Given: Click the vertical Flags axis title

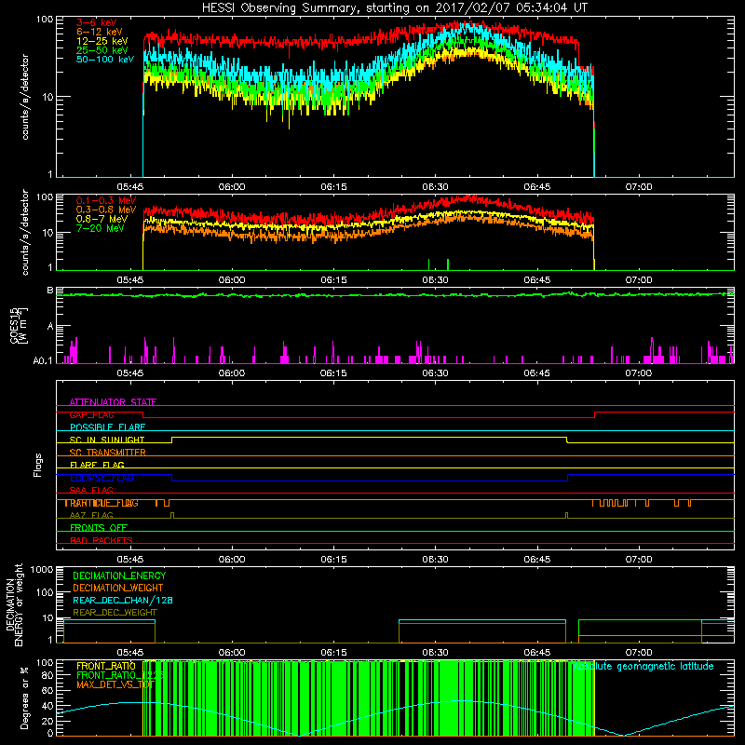Looking at the screenshot, I should click(x=37, y=465).
